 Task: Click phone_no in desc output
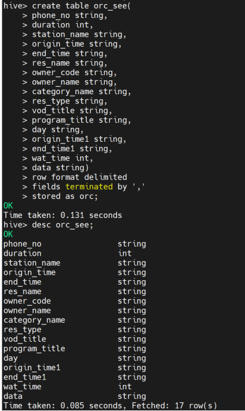coord(23,244)
